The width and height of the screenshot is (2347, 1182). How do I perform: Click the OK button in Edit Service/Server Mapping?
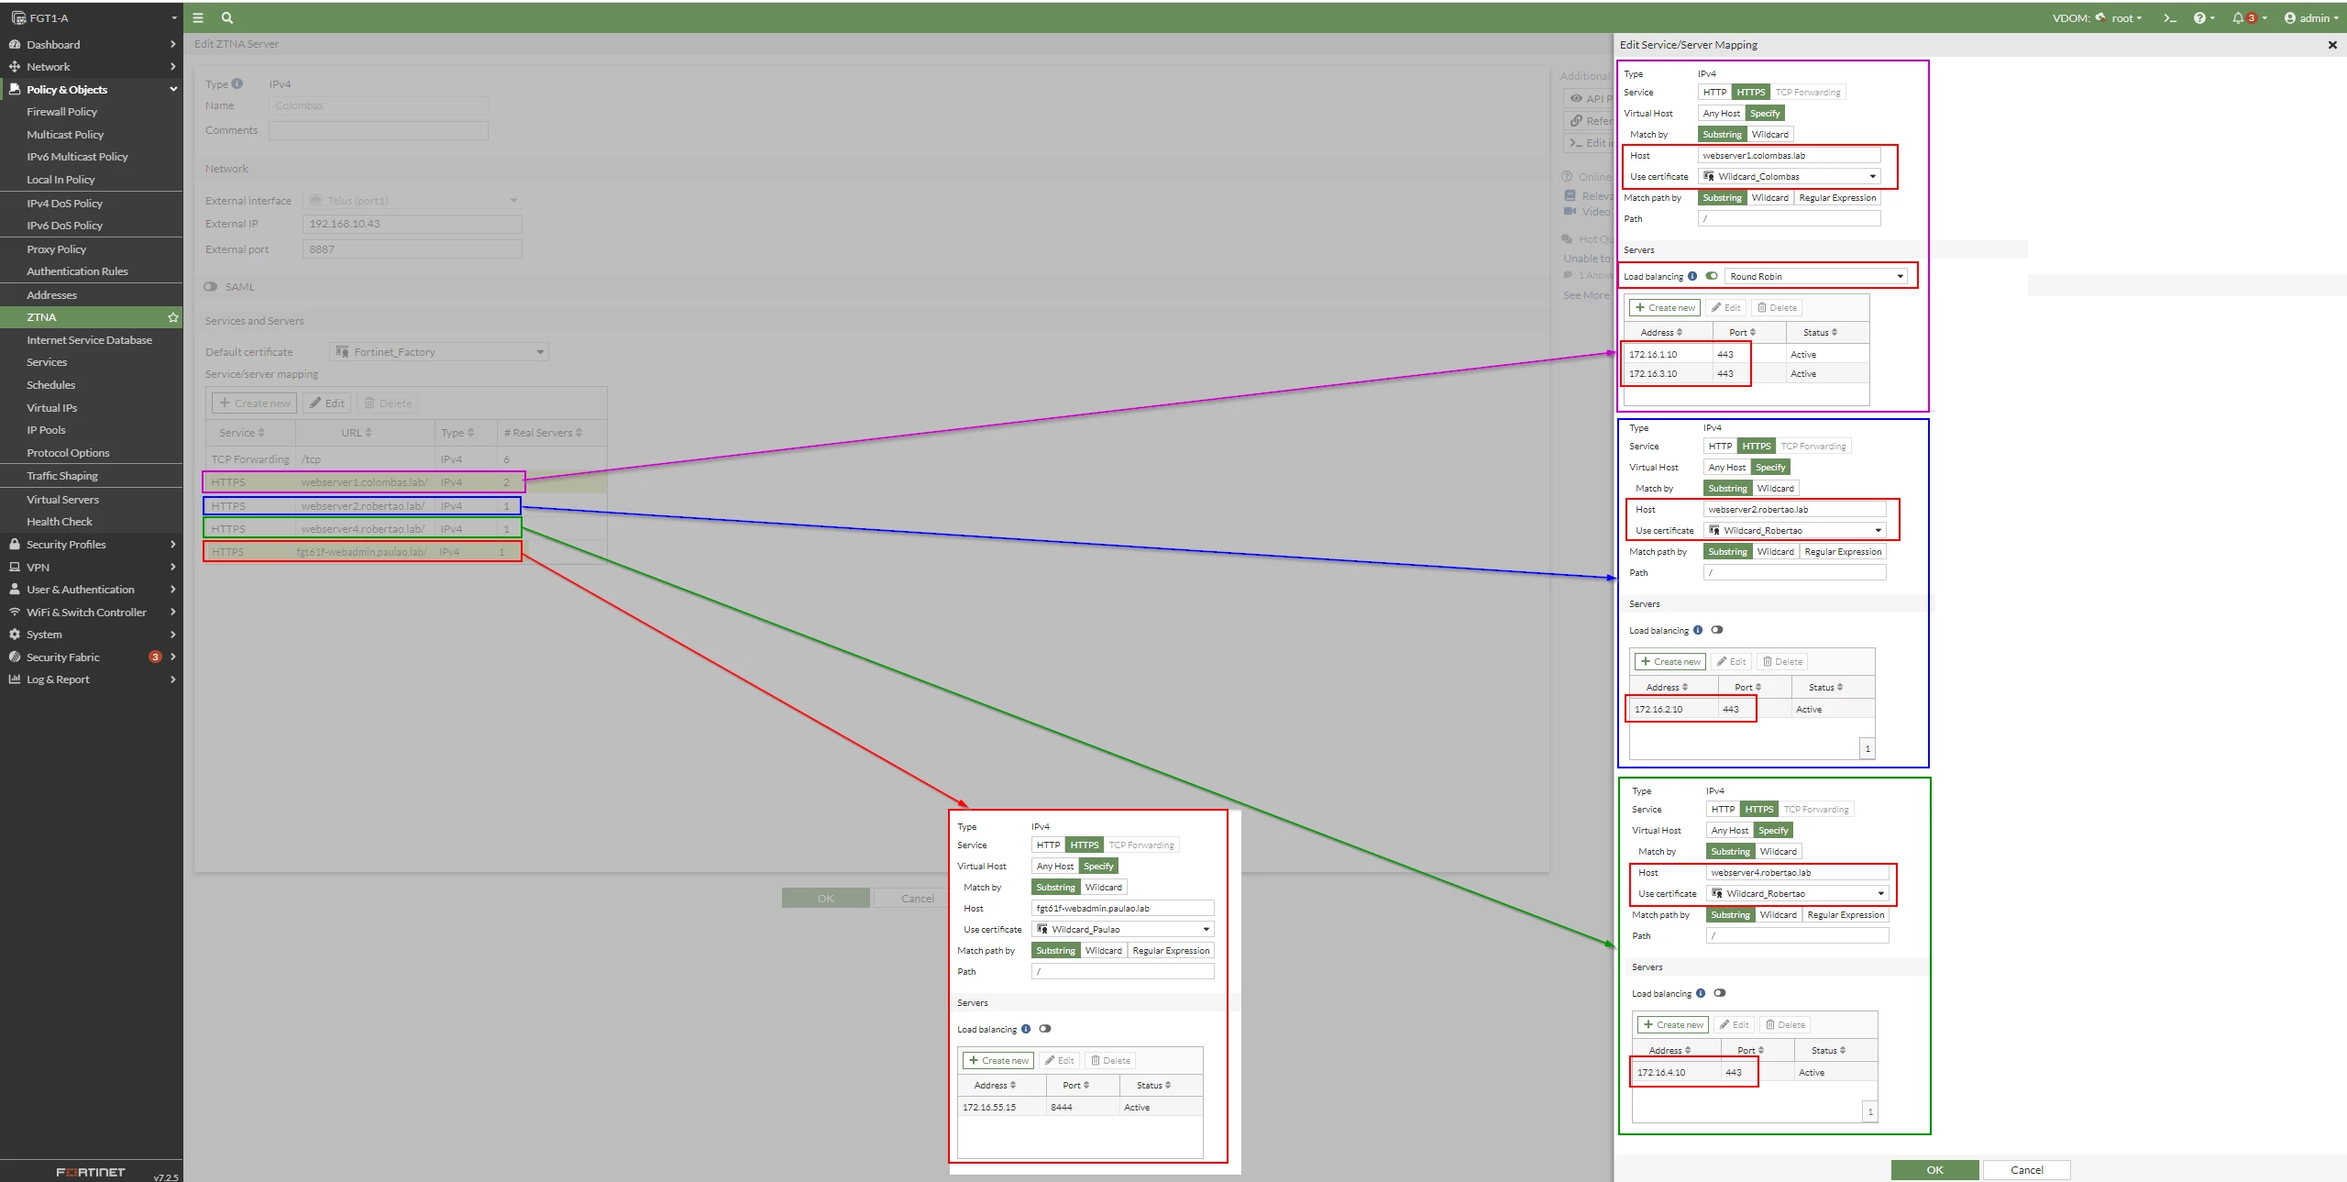pyautogui.click(x=1934, y=1170)
